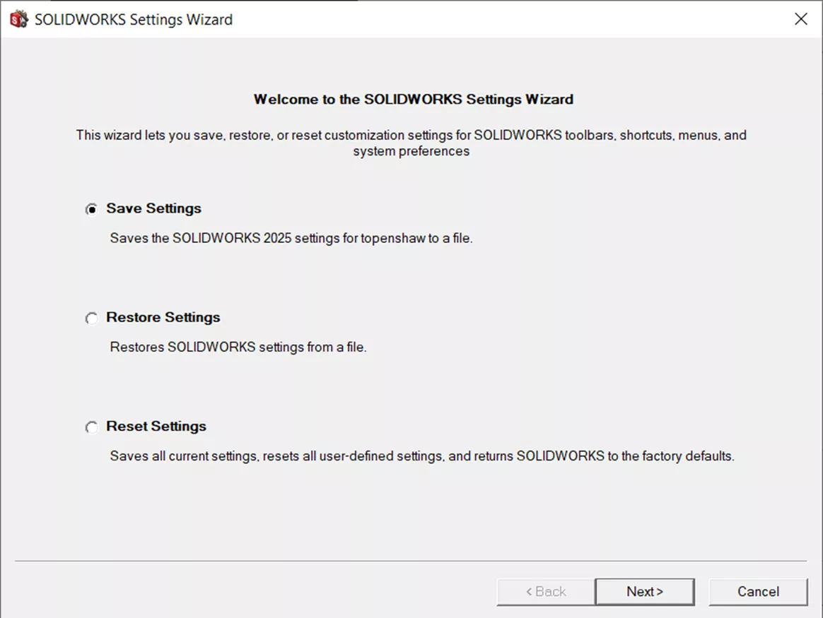Enable saving settings via its radio option
Screen dimensions: 823x618
(x=92, y=209)
